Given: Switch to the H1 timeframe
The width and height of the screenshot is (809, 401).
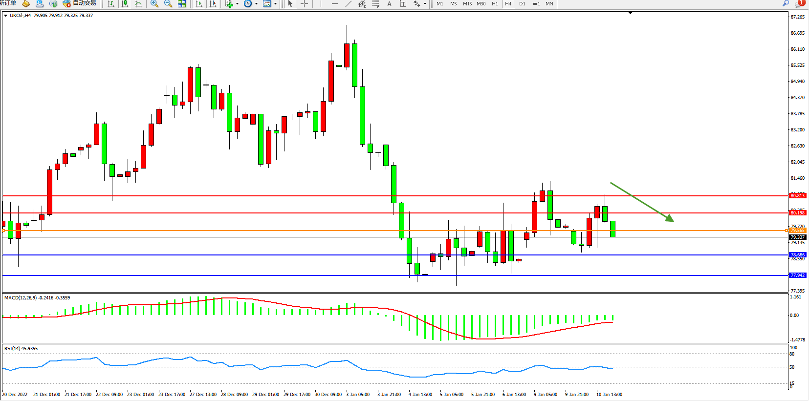Looking at the screenshot, I should [495, 4].
